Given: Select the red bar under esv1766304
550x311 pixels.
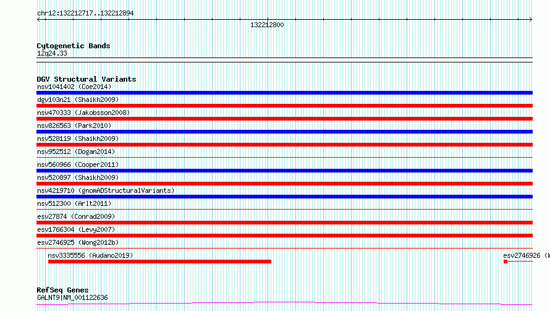Looking at the screenshot, I should click(x=284, y=236).
